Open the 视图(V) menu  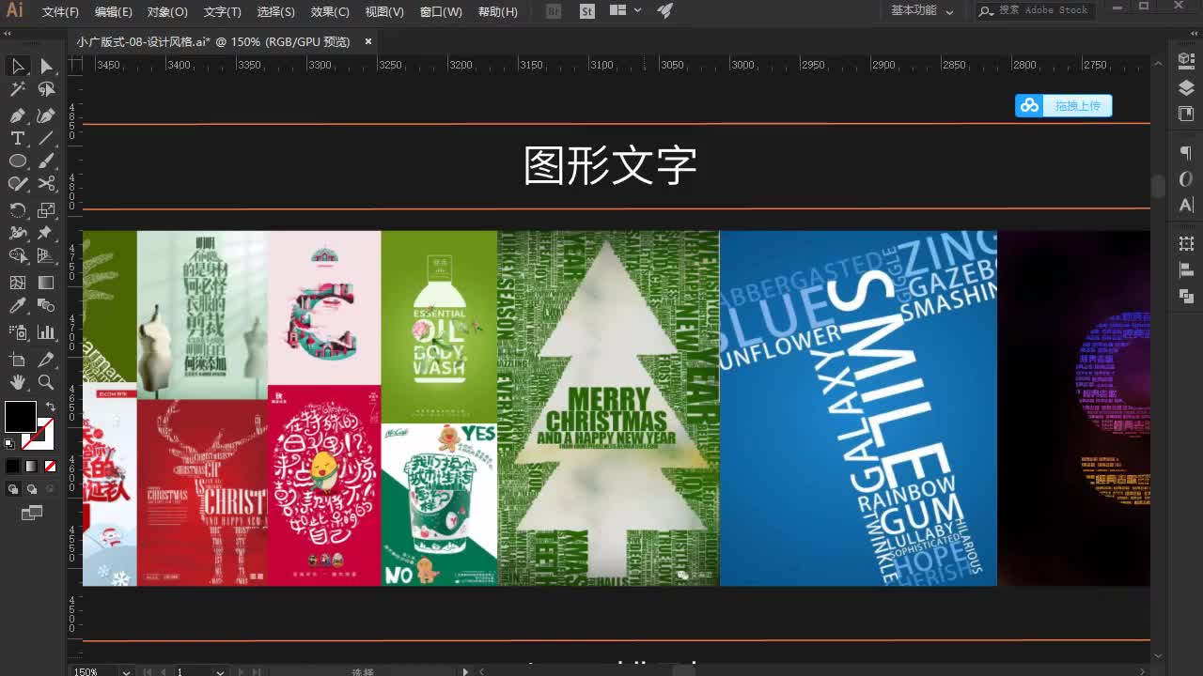tap(384, 12)
